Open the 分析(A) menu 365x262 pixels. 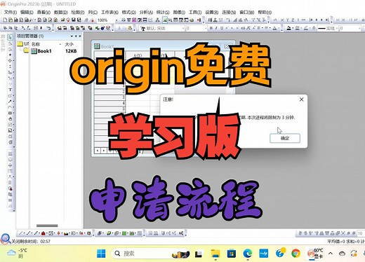pos(146,12)
